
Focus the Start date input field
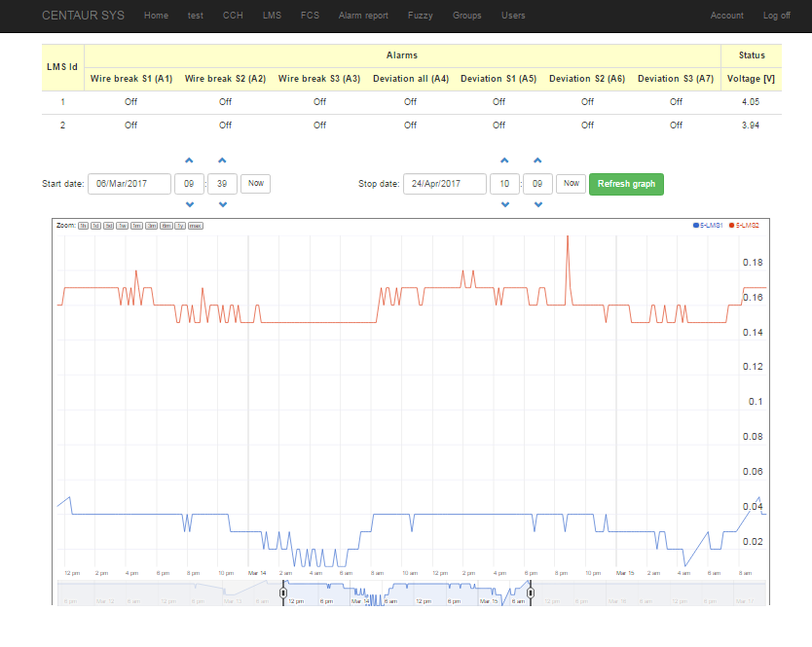[129, 183]
